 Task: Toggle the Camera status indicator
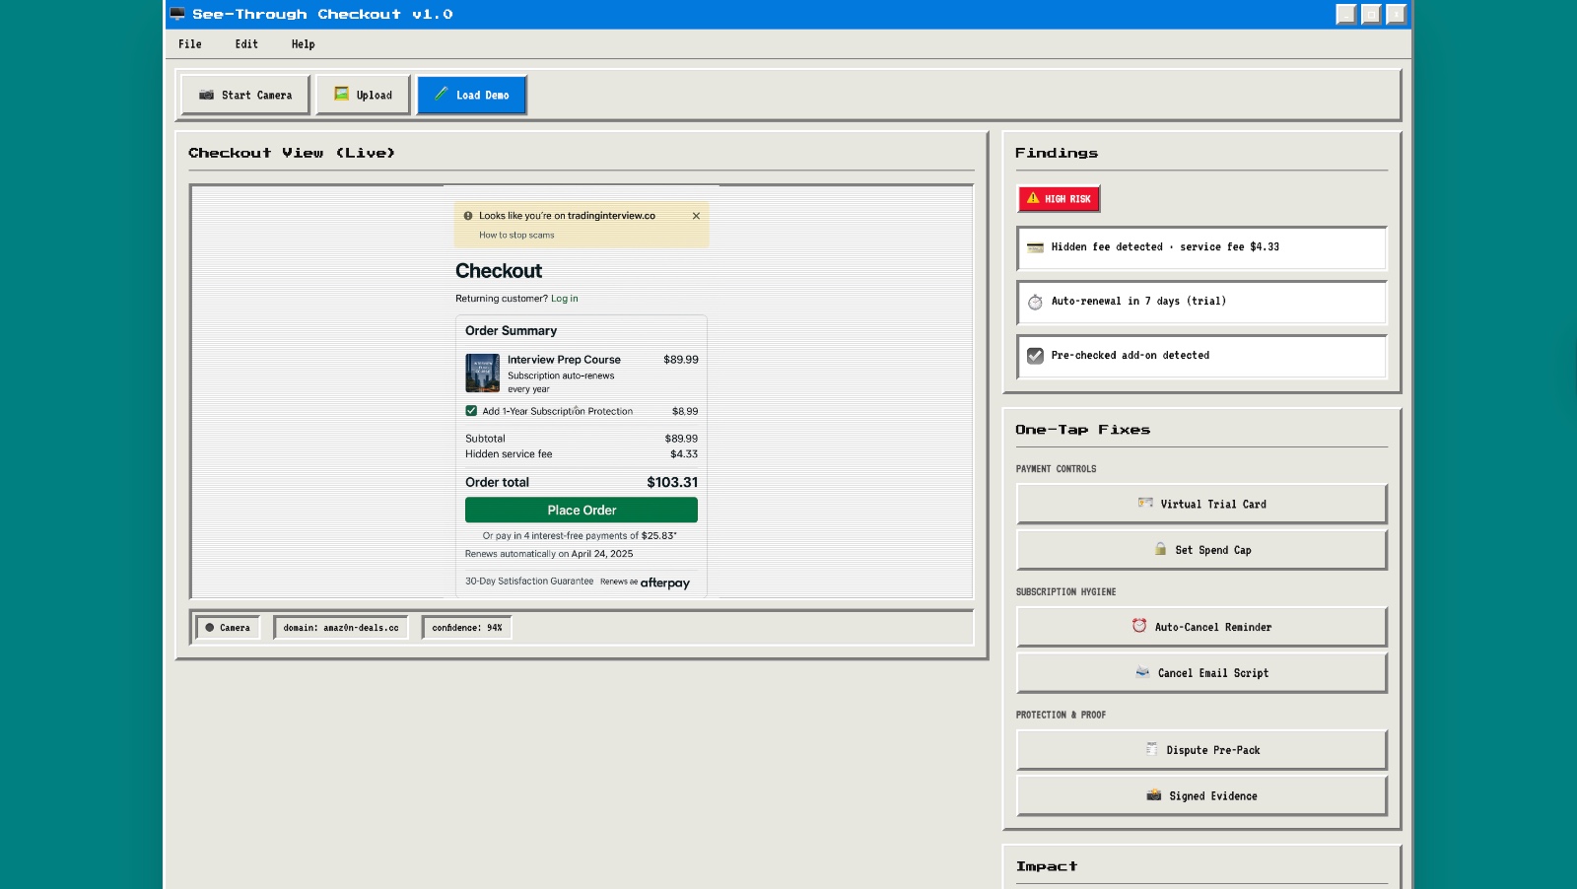228,628
